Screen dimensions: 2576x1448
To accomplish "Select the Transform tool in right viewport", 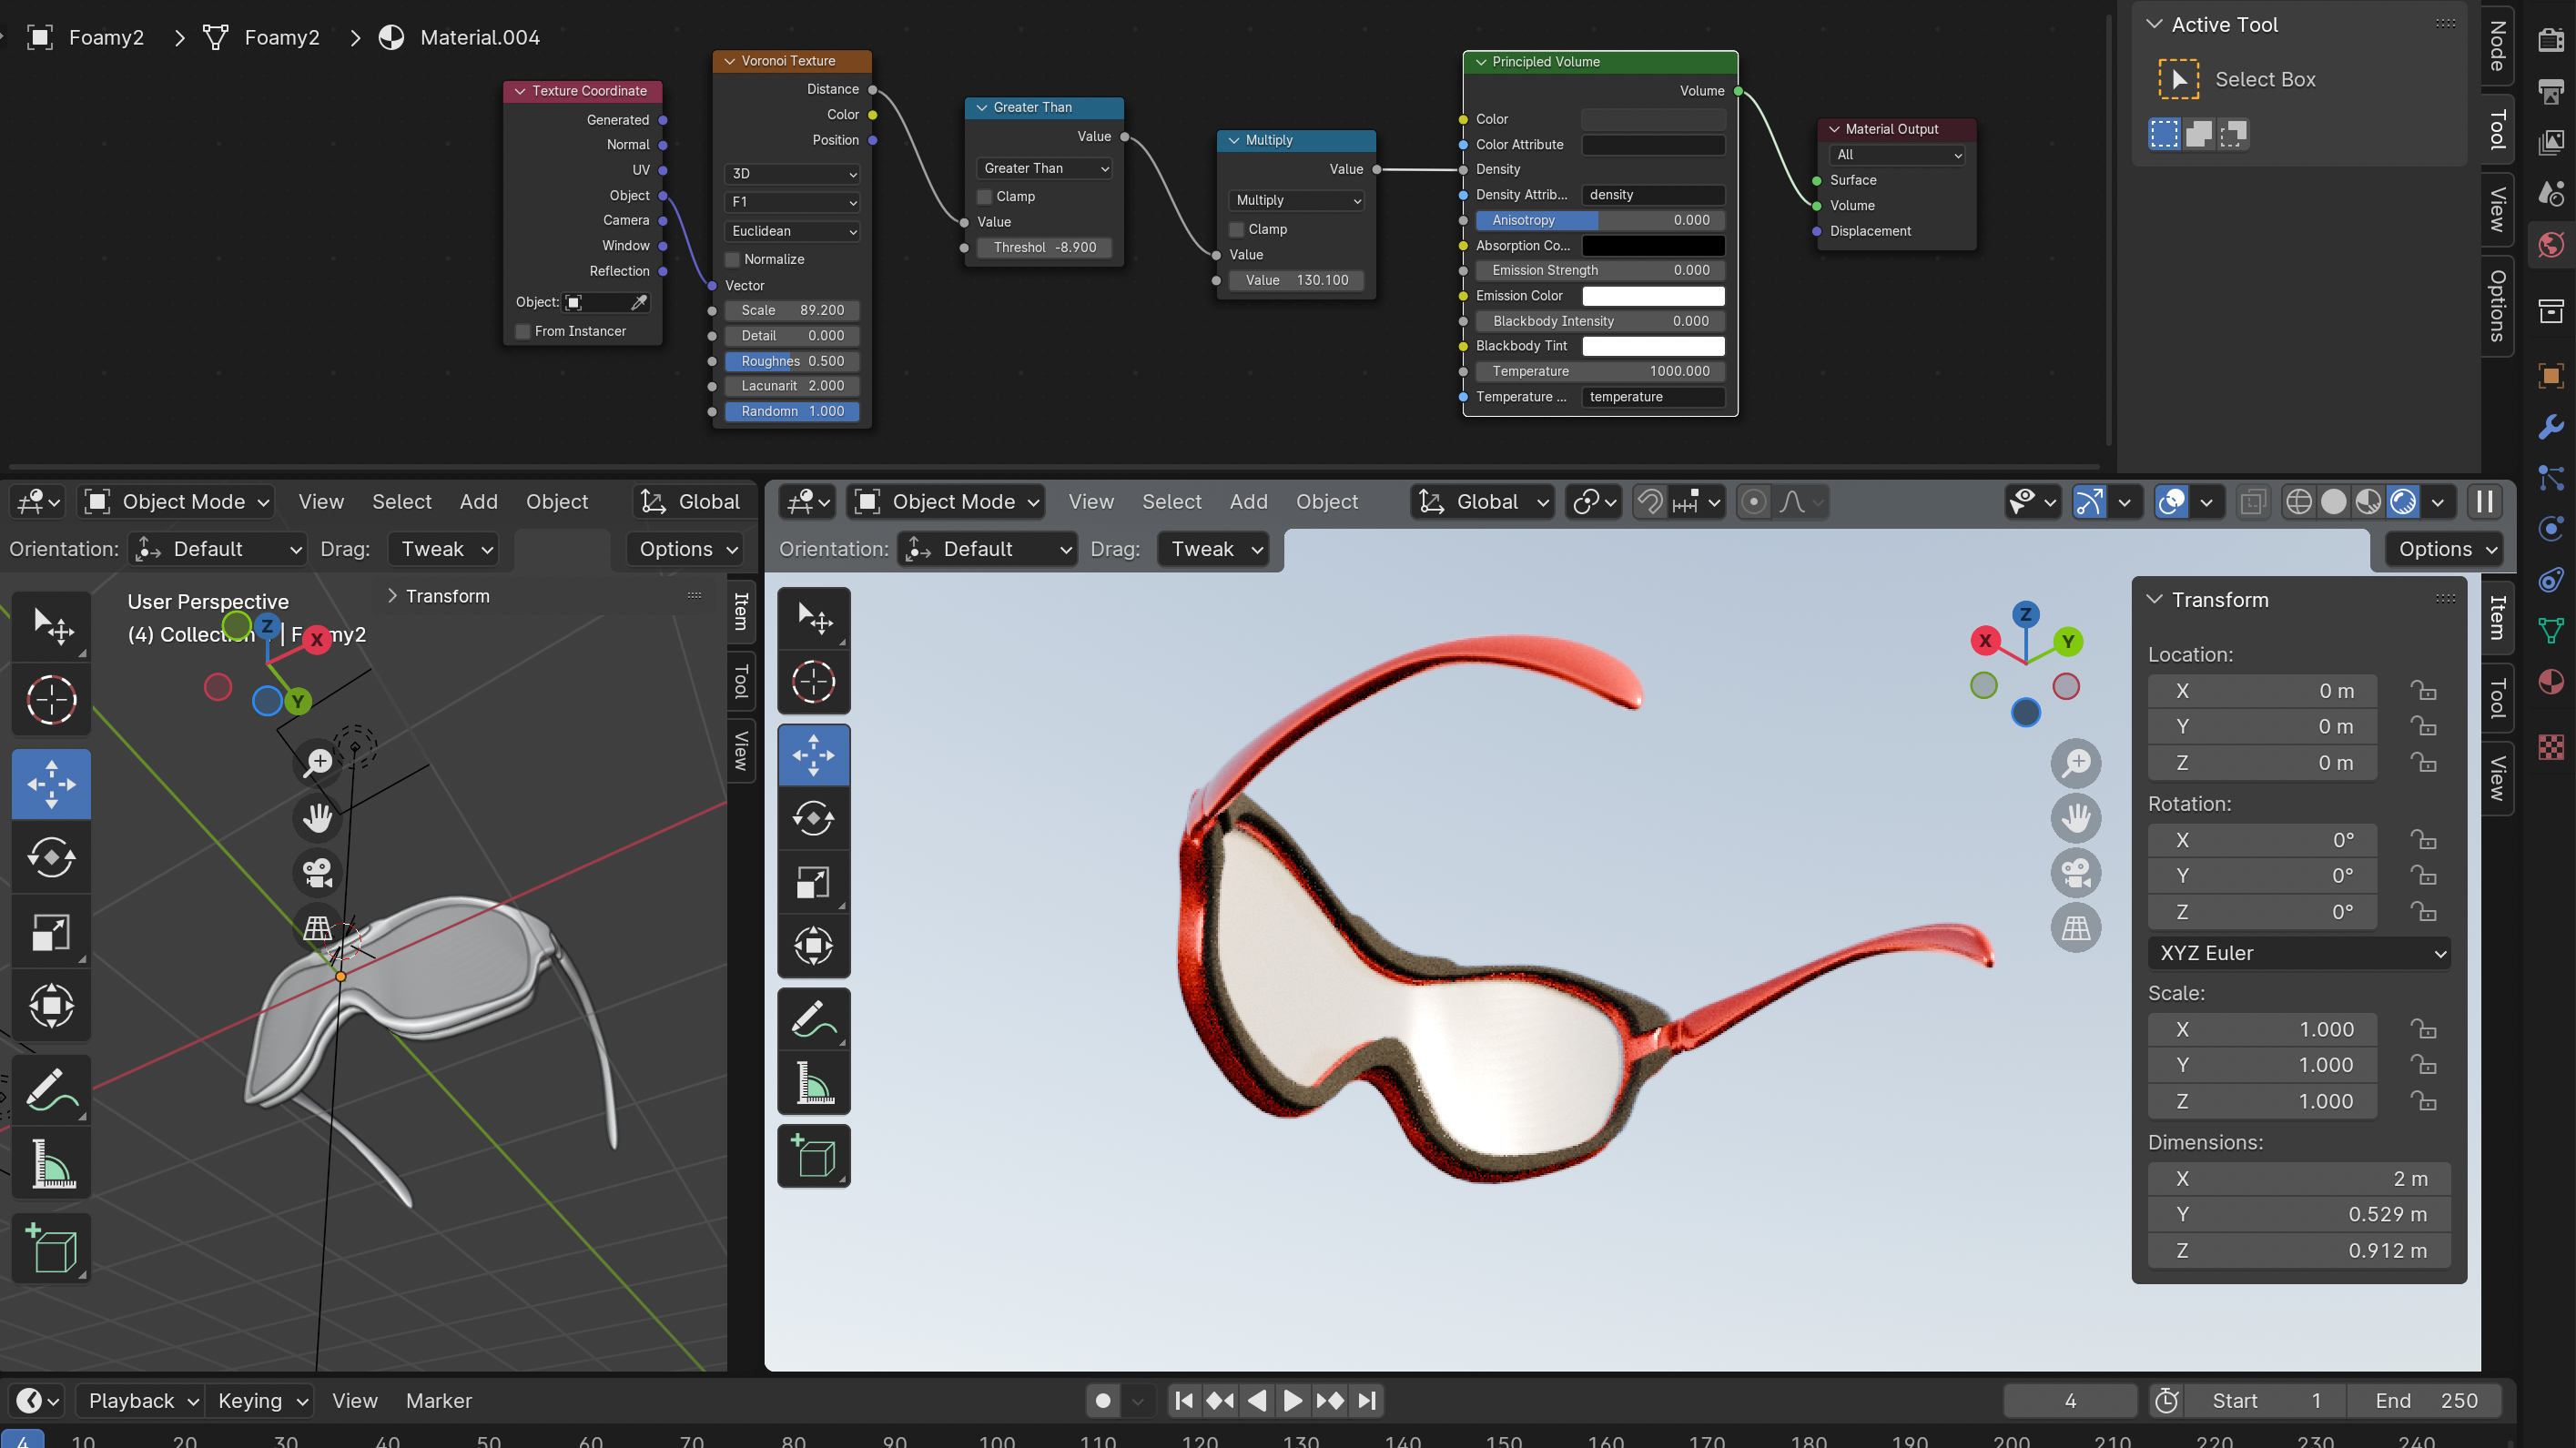I will (x=813, y=945).
